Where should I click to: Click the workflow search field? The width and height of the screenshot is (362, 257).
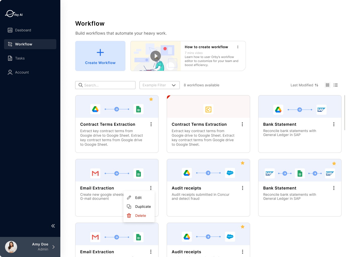(105, 85)
